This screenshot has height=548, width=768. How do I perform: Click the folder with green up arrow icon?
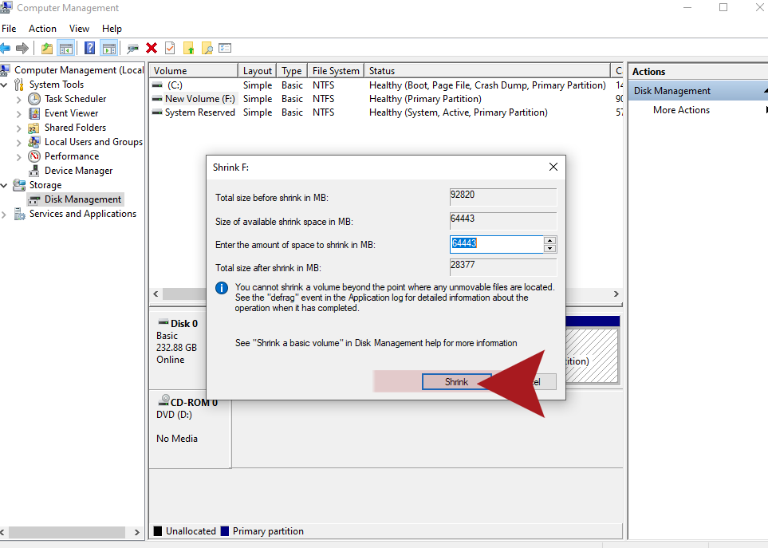188,48
